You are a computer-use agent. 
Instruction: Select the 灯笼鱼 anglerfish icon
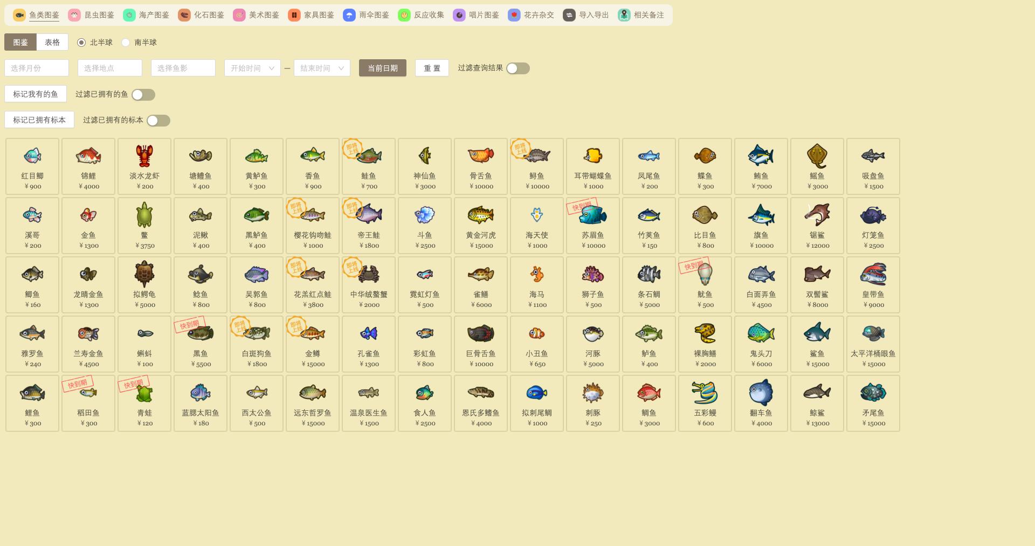point(873,215)
